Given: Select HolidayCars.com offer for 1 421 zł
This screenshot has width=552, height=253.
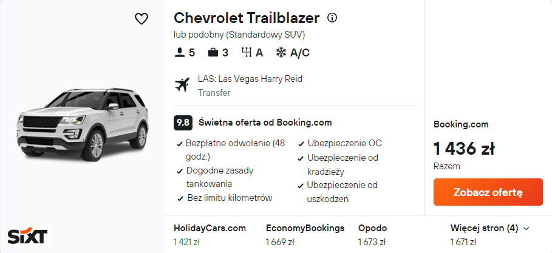Looking at the screenshot, I should (210, 235).
